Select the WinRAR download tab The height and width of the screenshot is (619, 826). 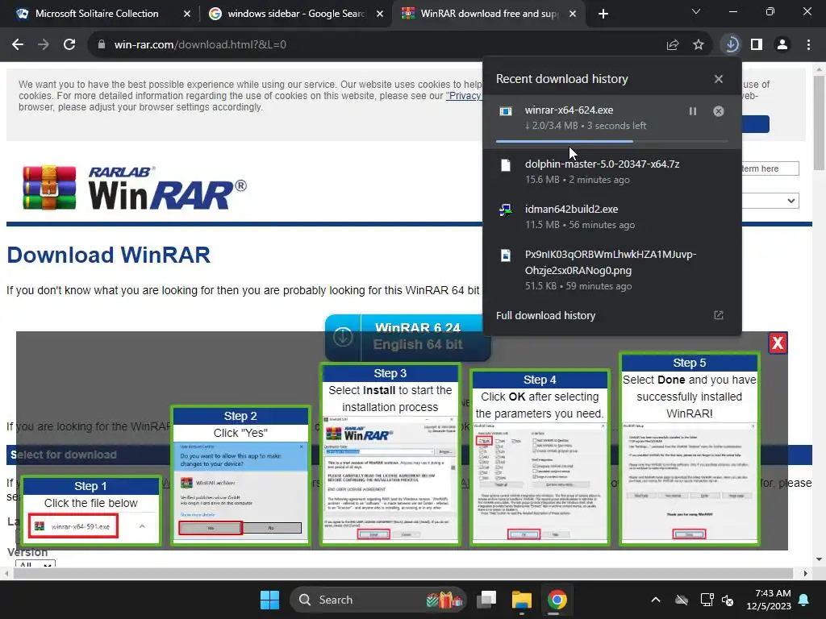489,14
